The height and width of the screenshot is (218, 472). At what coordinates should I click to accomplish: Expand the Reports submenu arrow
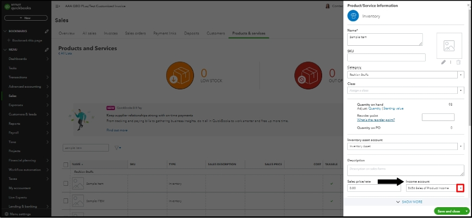coord(47,124)
